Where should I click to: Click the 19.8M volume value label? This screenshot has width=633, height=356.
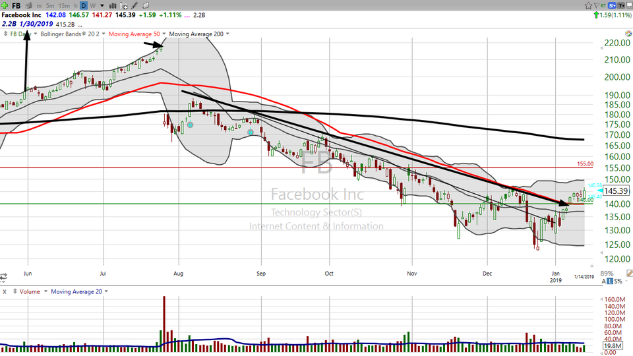[613, 346]
